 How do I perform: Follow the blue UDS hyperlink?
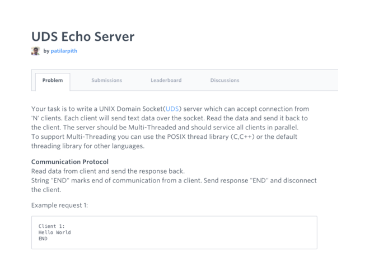[174, 109]
